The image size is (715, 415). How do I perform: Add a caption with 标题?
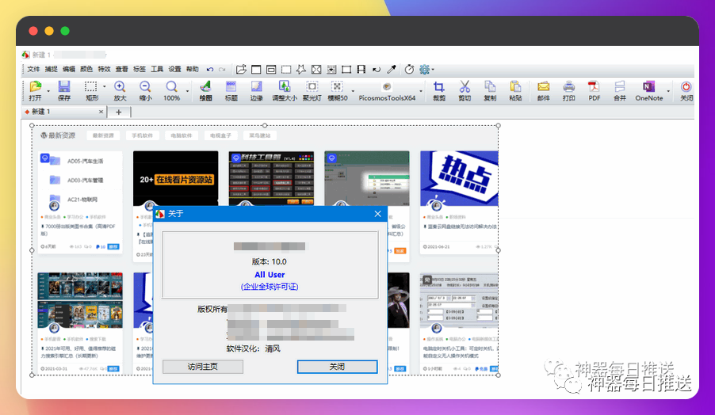pyautogui.click(x=231, y=90)
